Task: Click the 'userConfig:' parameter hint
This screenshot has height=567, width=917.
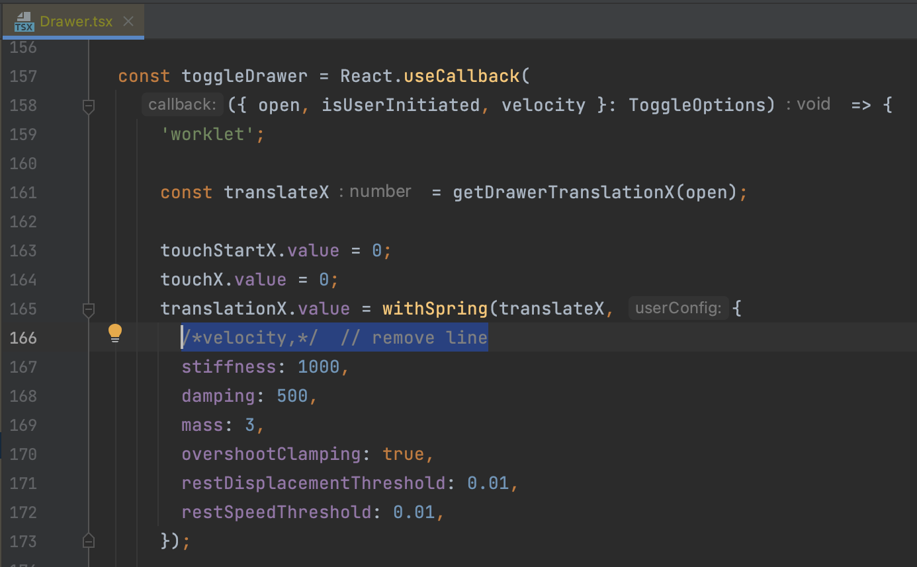Action: pos(678,308)
